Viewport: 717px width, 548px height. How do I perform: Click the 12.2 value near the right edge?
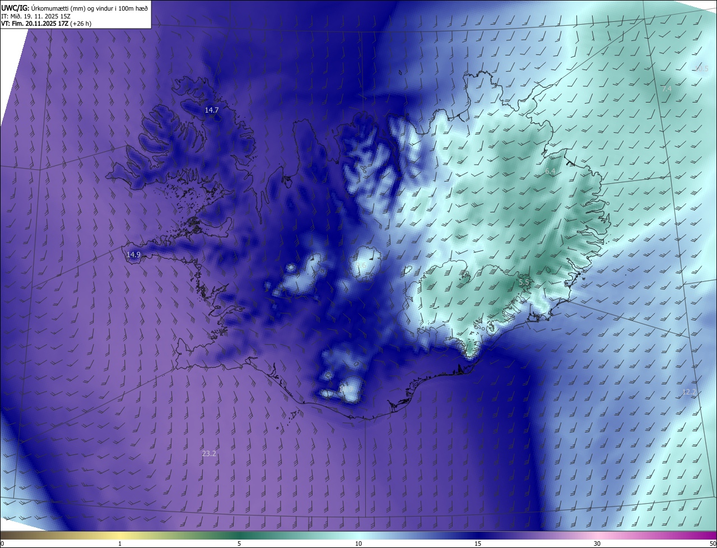pos(689,392)
